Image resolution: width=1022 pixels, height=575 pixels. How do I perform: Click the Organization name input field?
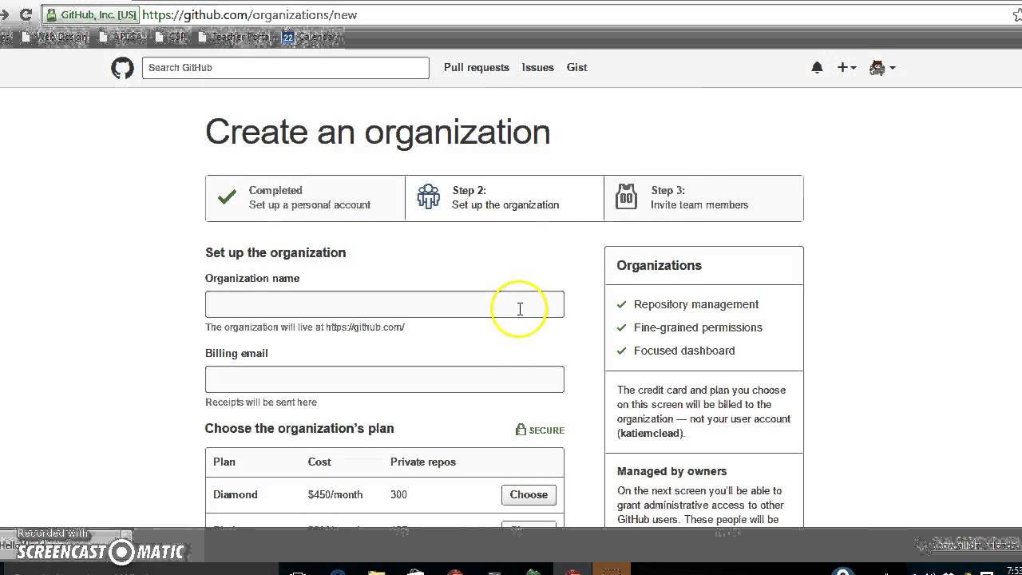click(385, 304)
